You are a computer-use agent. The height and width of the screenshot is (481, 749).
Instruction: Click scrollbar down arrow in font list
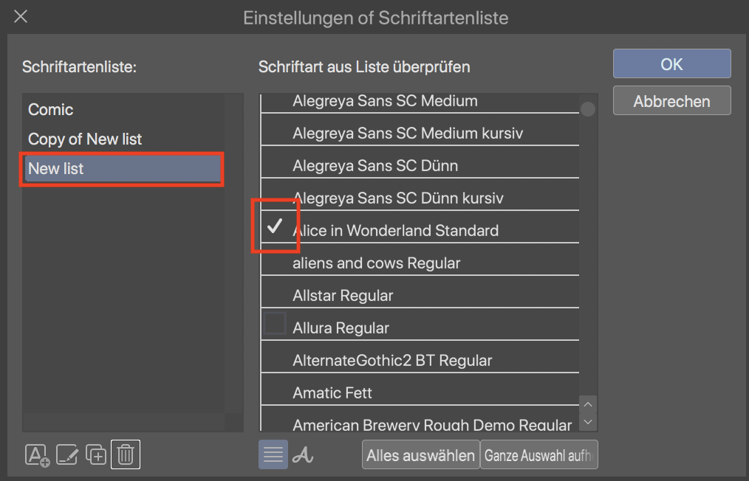[x=588, y=422]
